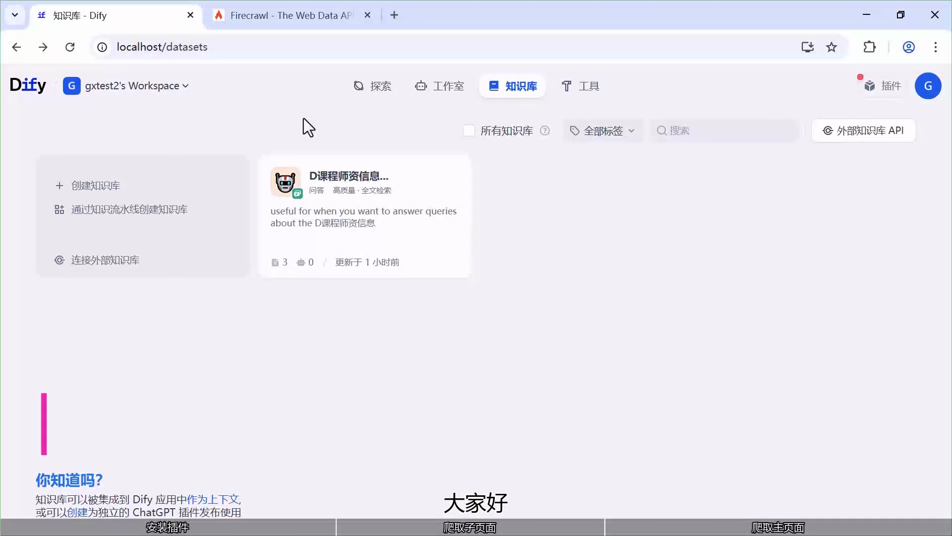
Task: Open the Chrome three-dot menu
Action: coord(936,47)
